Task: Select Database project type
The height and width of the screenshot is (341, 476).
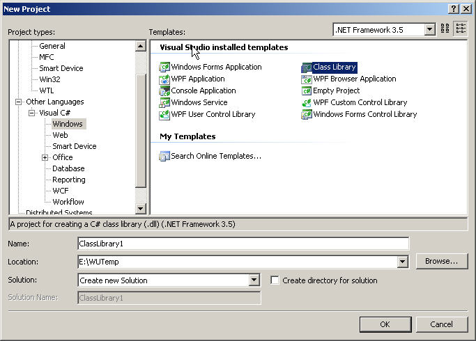Action: tap(68, 168)
